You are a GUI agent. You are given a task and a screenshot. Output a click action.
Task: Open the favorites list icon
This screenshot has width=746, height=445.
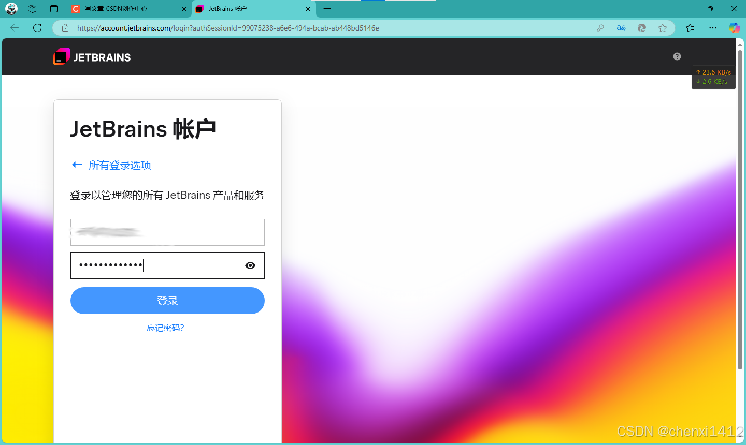pyautogui.click(x=690, y=28)
